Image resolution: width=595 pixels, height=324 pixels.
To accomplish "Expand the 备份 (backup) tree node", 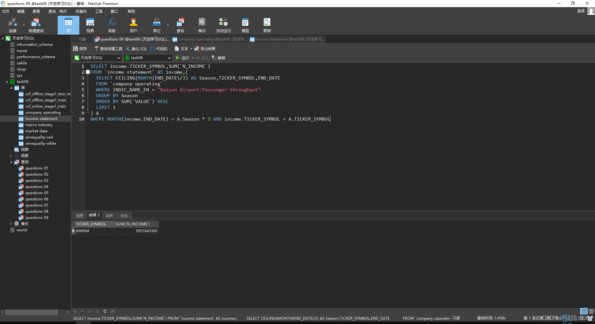I will tap(11, 224).
